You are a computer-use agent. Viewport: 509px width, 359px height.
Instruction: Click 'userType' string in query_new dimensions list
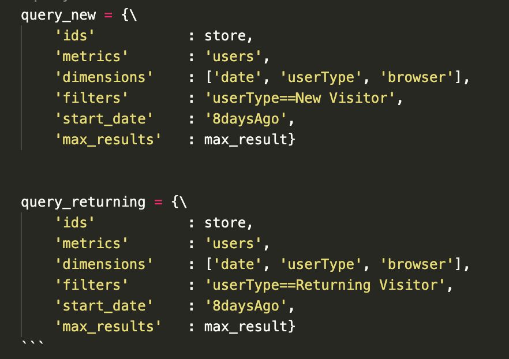point(325,77)
